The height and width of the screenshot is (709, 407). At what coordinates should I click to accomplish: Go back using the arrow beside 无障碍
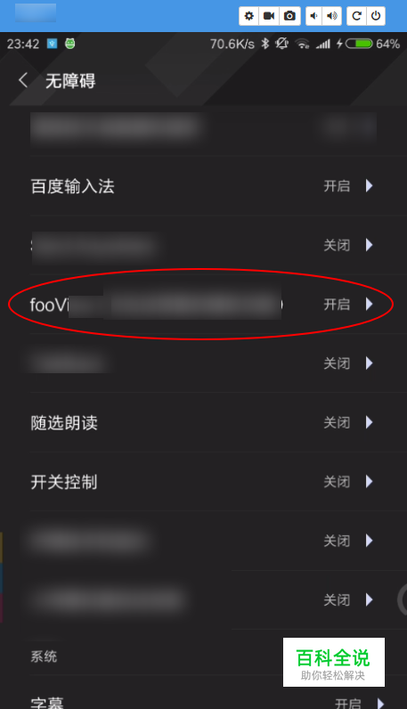(23, 80)
